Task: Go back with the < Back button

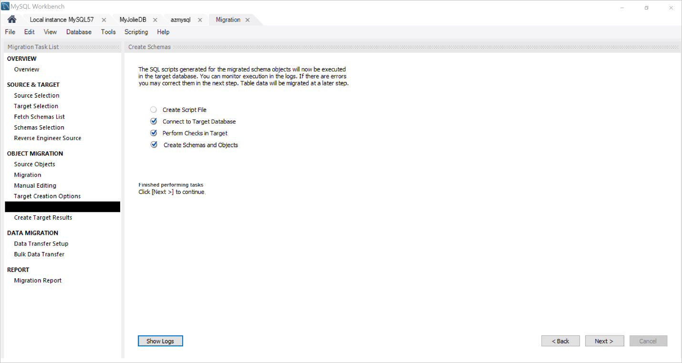Action: 560,341
